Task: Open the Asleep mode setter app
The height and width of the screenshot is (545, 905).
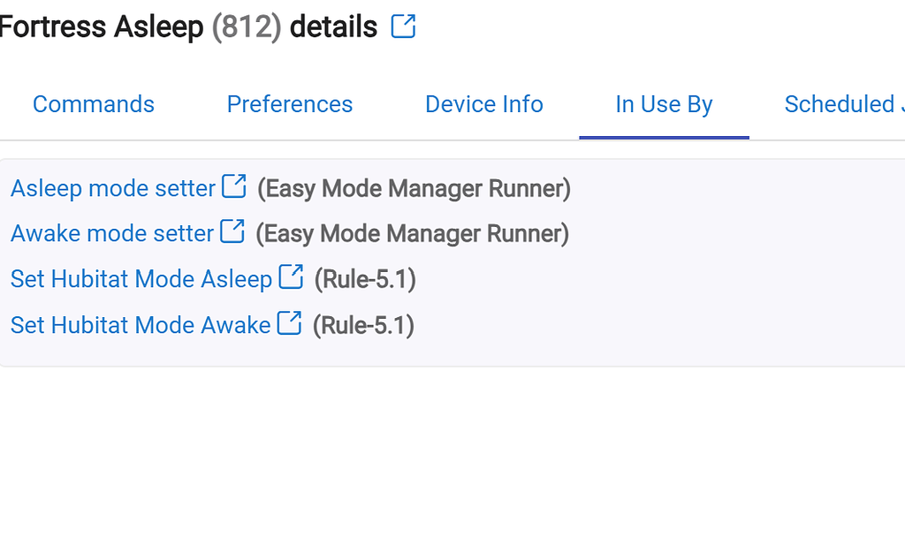Action: [110, 188]
